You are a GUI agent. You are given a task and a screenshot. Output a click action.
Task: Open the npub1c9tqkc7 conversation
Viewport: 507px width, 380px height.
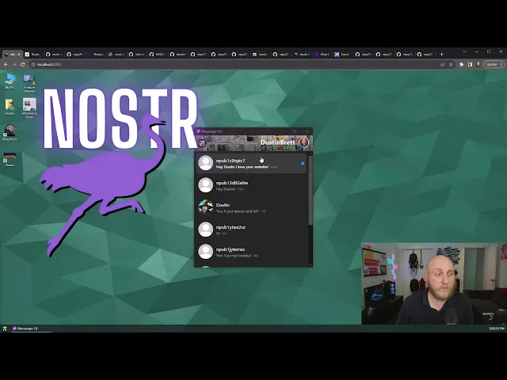pyautogui.click(x=251, y=163)
